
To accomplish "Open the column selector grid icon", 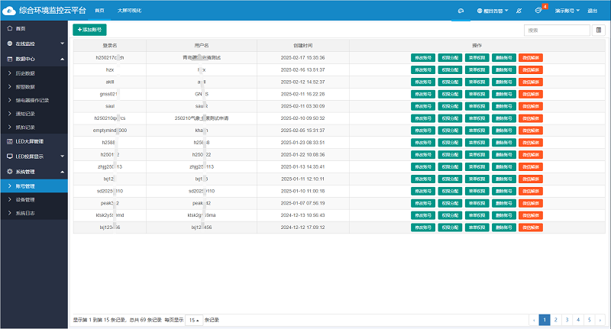I will pos(599,31).
